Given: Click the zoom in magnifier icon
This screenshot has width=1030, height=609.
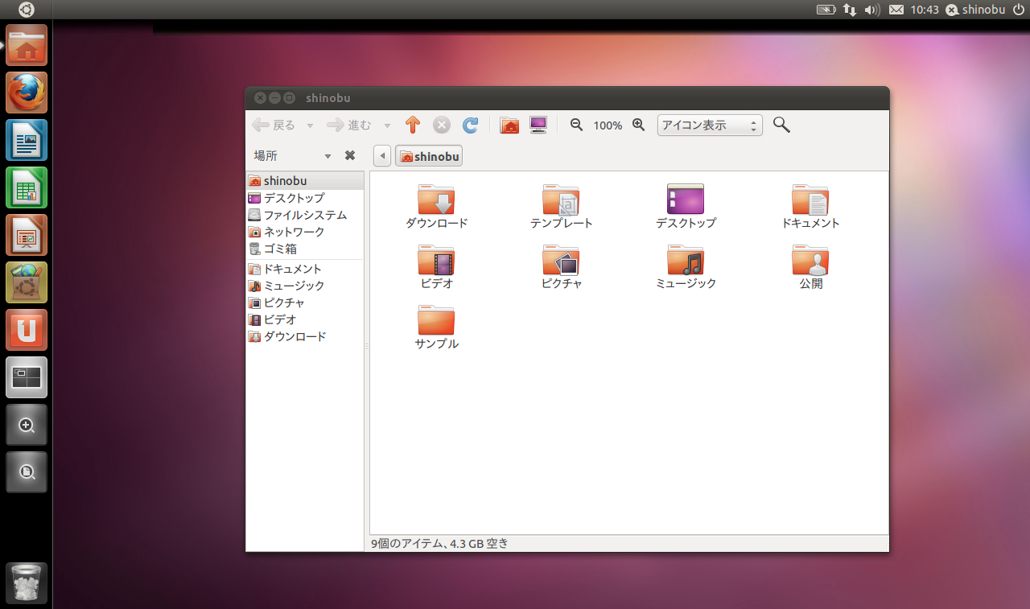Looking at the screenshot, I should coord(639,125).
